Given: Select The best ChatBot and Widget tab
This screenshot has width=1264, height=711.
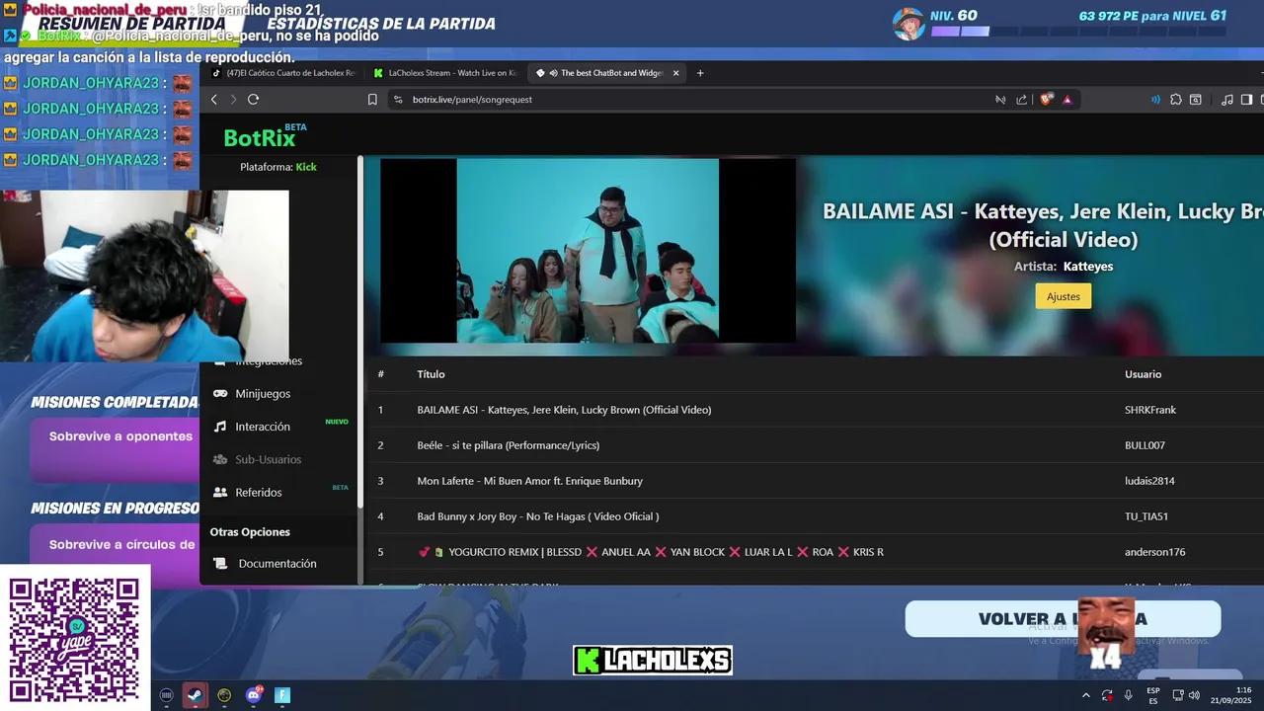Looking at the screenshot, I should [x=607, y=73].
